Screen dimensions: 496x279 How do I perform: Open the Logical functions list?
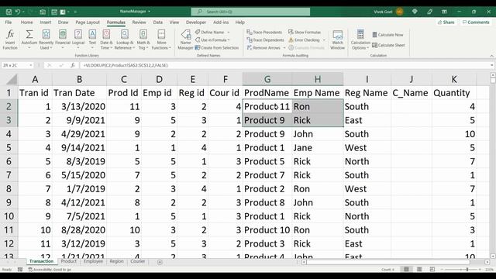point(78,40)
